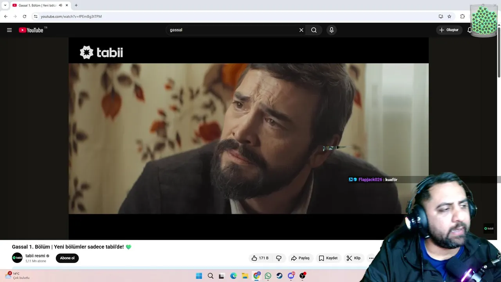Dislike the video with thumbs down
The width and height of the screenshot is (501, 282).
pos(279,258)
